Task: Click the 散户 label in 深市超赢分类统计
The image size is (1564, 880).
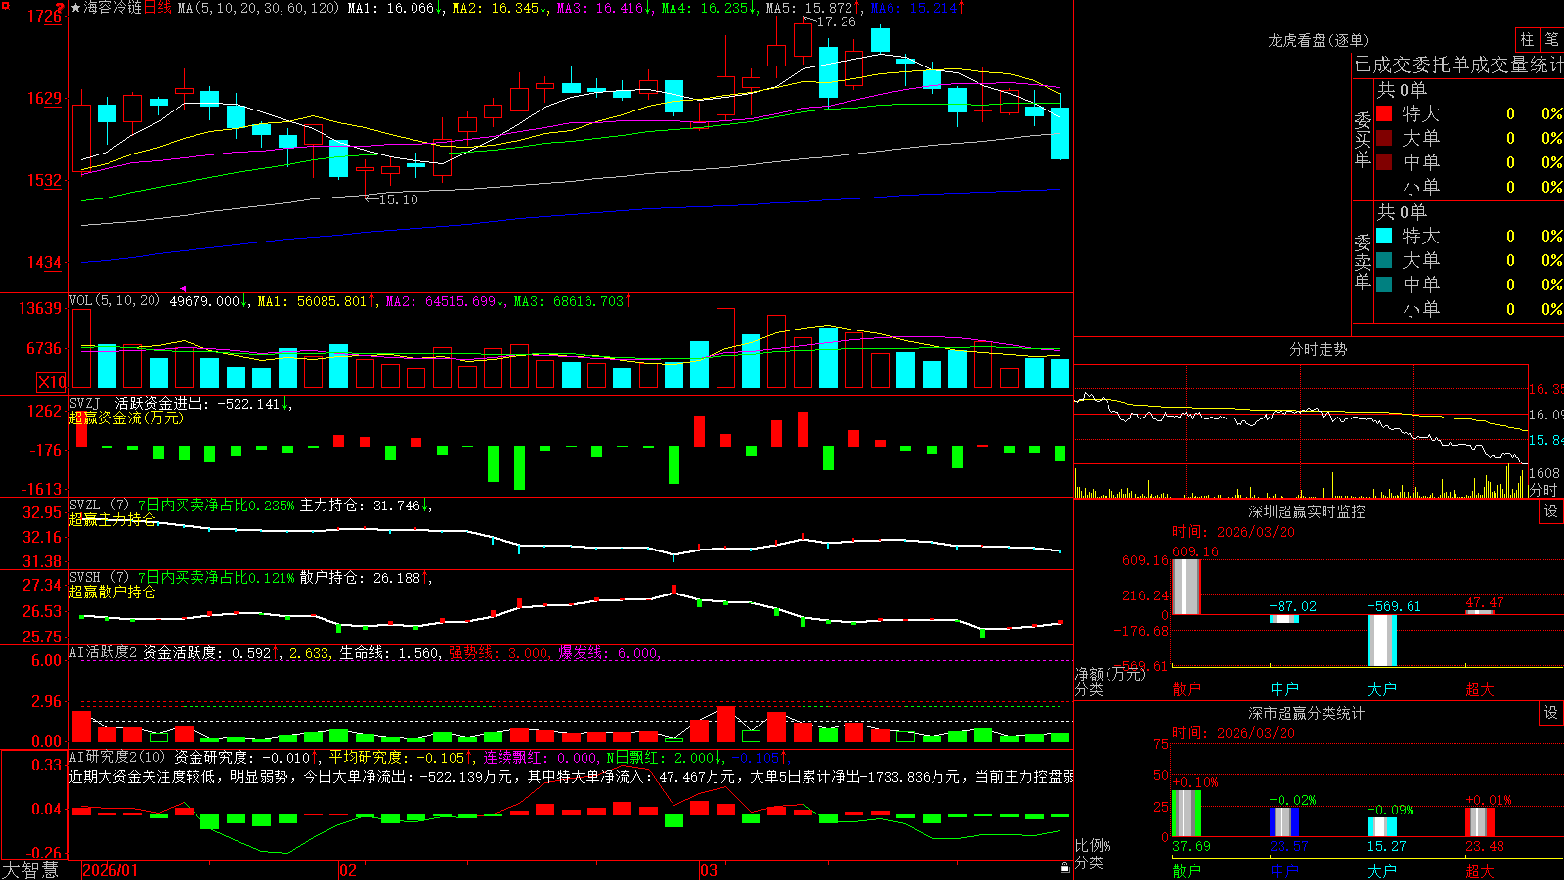Action: point(1186,870)
